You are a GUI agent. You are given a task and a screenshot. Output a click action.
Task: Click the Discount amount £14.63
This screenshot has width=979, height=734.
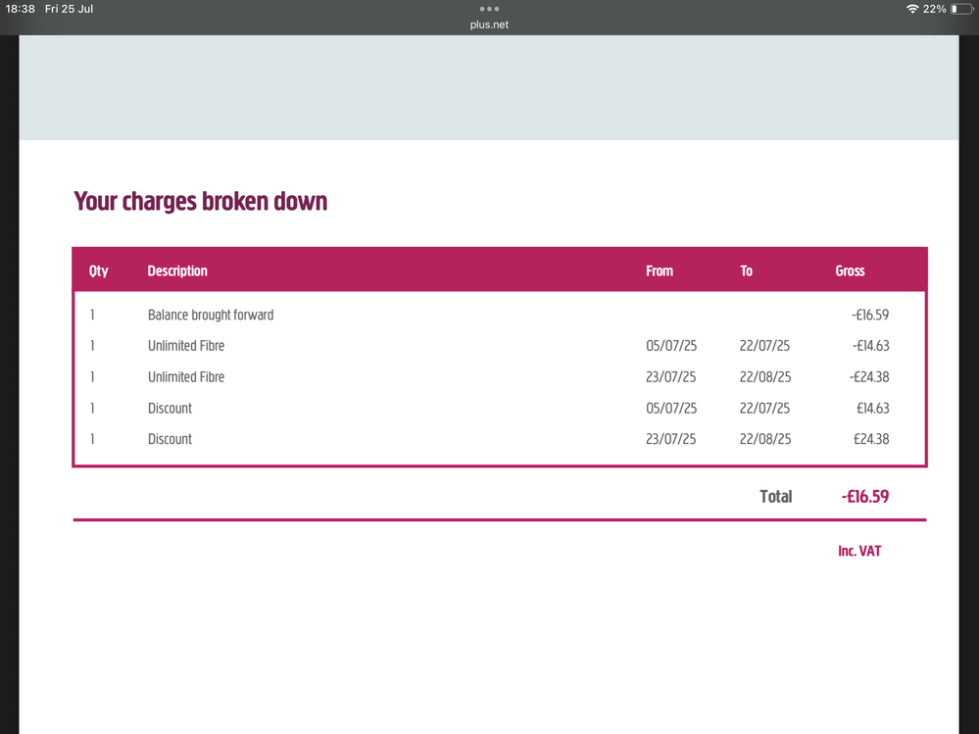tap(871, 408)
